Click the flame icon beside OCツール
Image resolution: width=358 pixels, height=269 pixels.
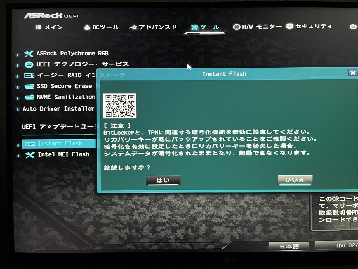(x=87, y=27)
